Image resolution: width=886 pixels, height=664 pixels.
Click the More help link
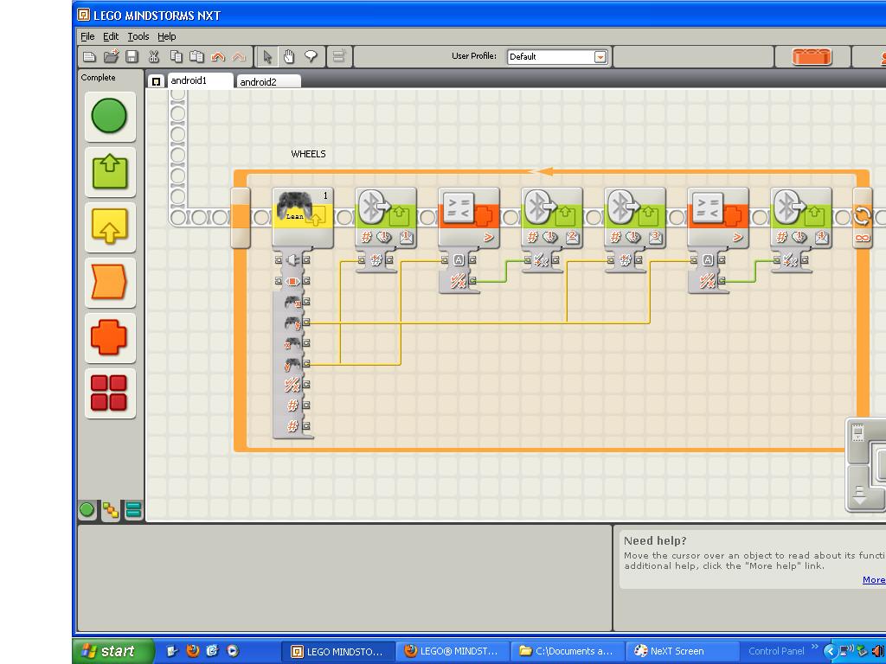pyautogui.click(x=873, y=579)
